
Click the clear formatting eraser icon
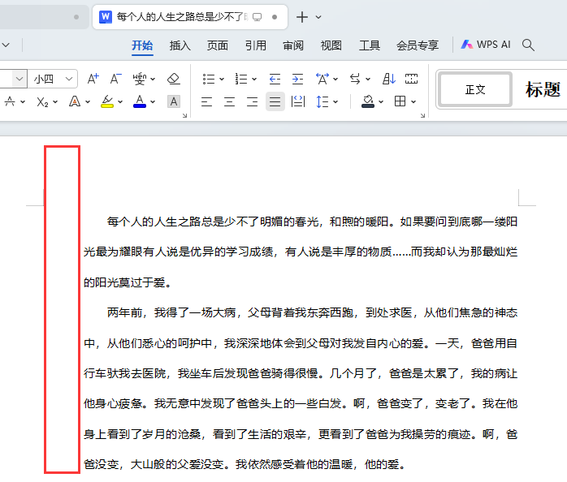pyautogui.click(x=174, y=79)
